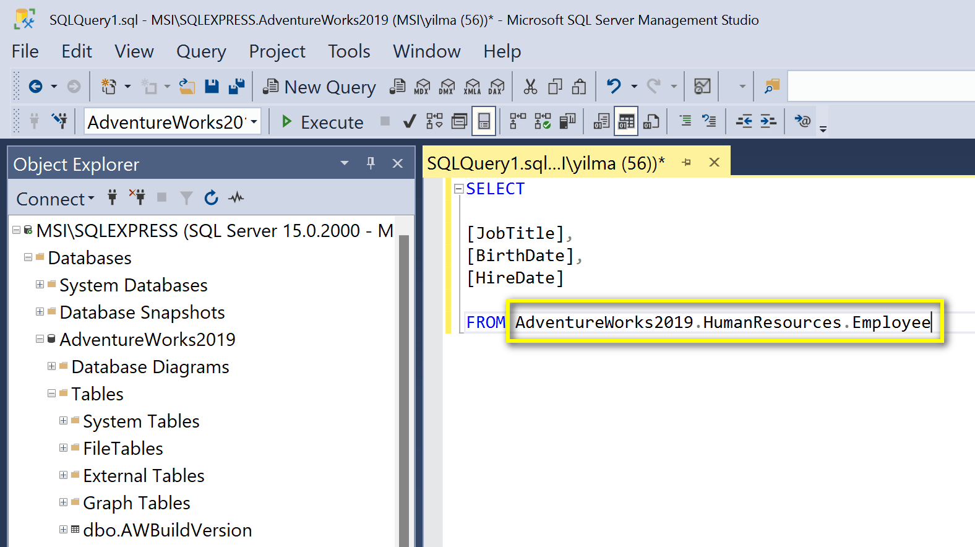Open the Query menu

pyautogui.click(x=201, y=51)
